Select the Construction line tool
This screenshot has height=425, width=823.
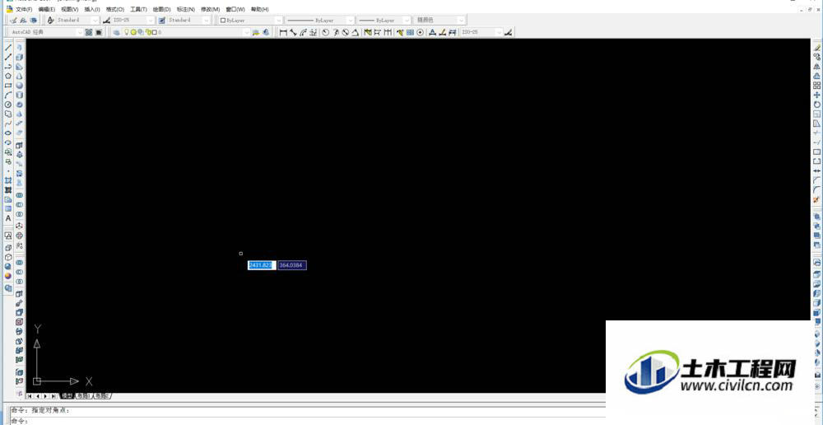[x=8, y=57]
